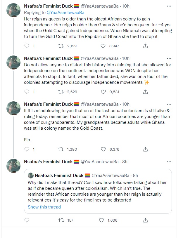Share the tweet with 6,376 likes

(x=145, y=149)
